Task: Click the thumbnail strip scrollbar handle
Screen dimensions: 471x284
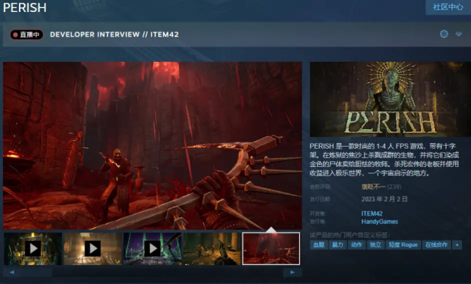Action: pyautogui.click(x=36, y=272)
